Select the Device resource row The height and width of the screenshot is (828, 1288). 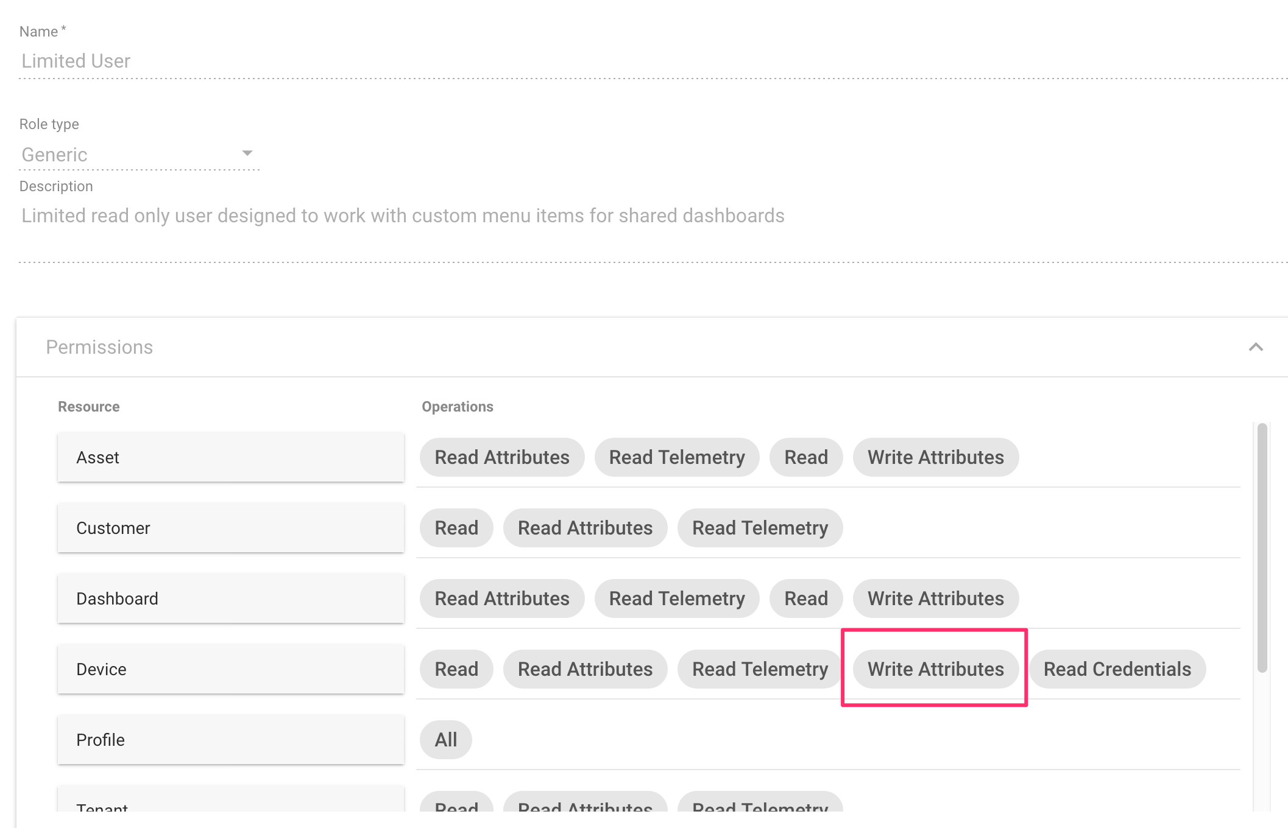231,669
